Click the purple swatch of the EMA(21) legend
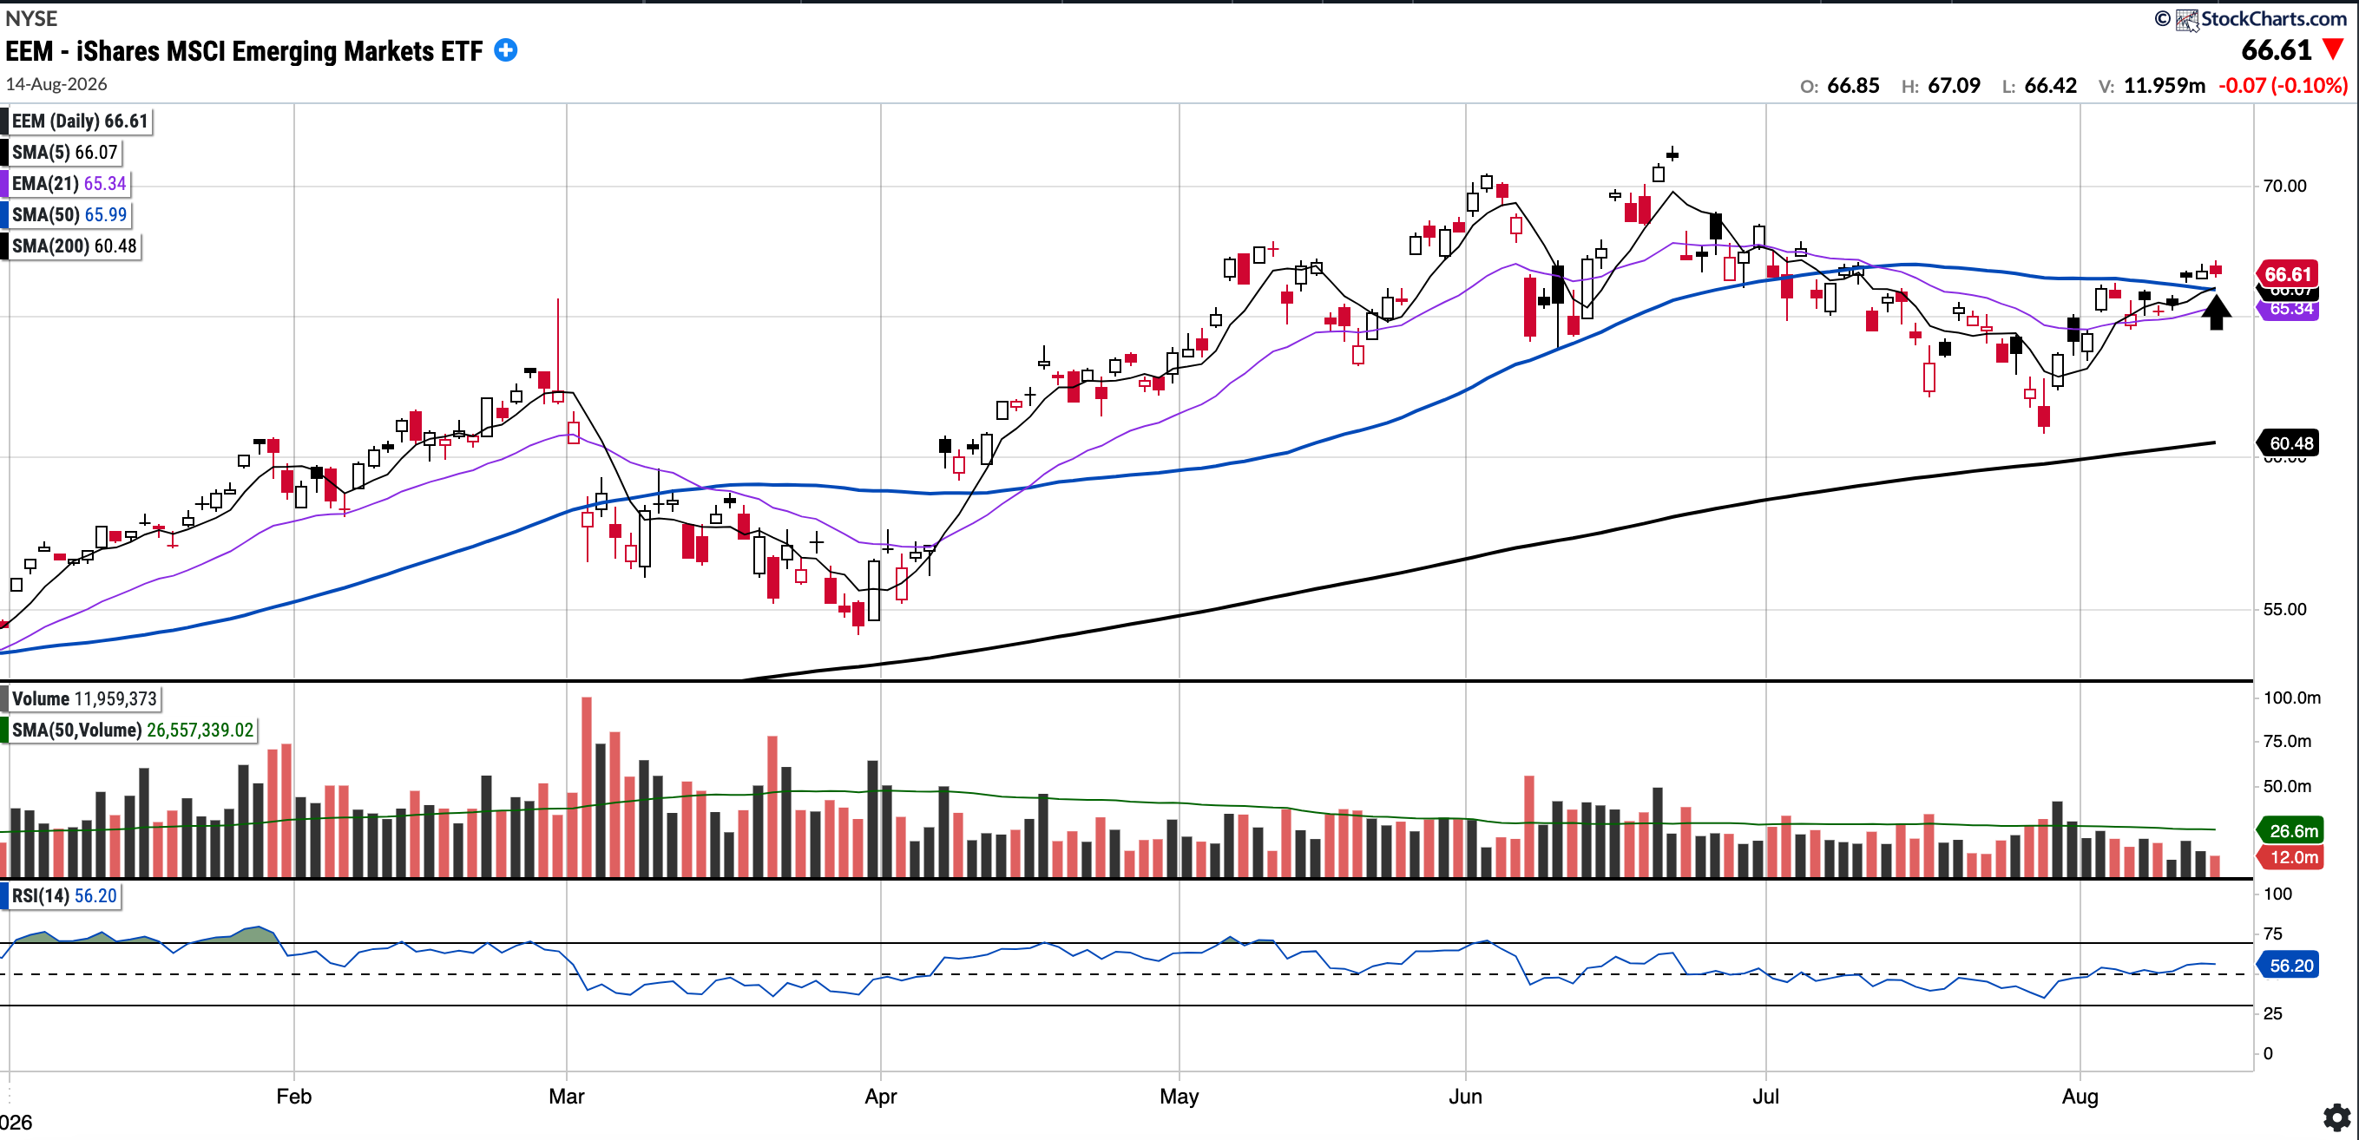The image size is (2359, 1140). [x=4, y=183]
